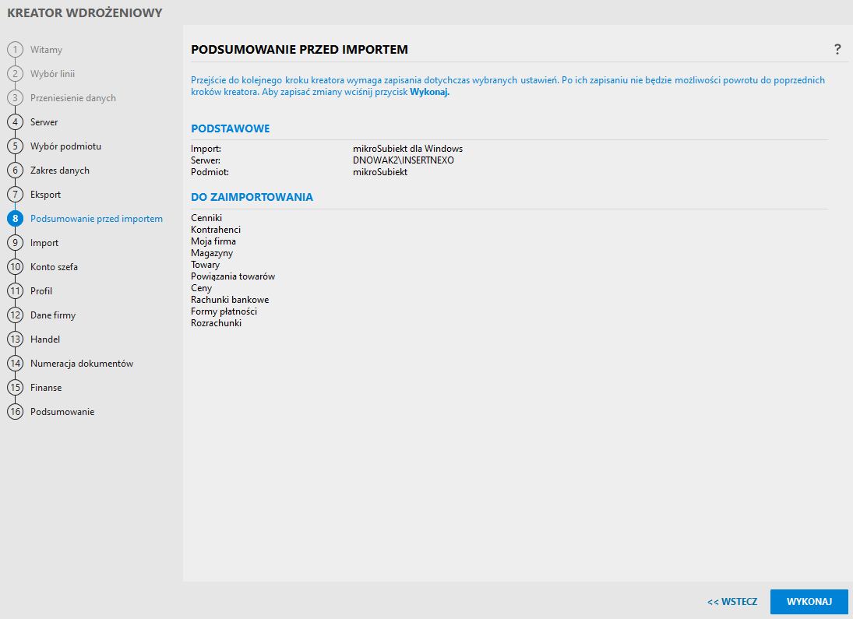853x619 pixels.
Task: Click the Serwer: field label
Action: pos(206,160)
